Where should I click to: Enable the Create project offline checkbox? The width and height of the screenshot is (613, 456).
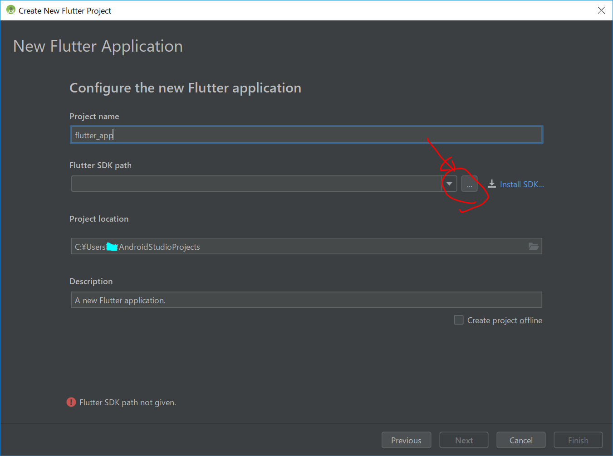click(x=459, y=320)
